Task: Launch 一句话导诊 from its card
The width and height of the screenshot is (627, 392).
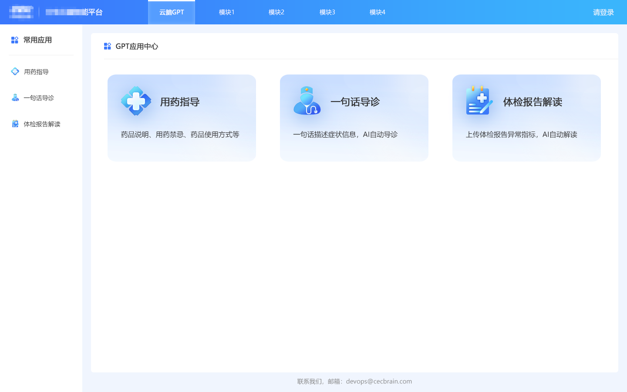Action: 354,118
